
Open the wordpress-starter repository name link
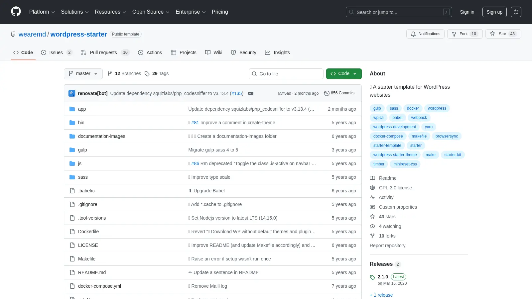79,34
